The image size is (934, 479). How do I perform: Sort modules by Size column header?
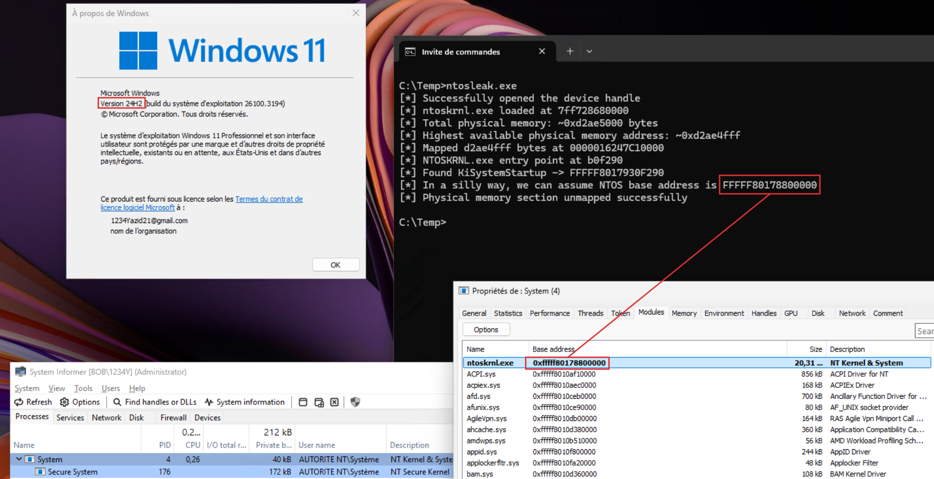806,349
